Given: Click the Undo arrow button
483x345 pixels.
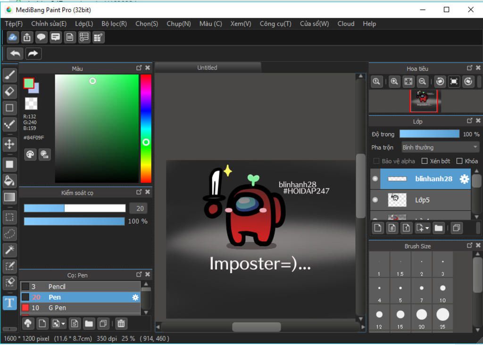Looking at the screenshot, I should point(15,54).
